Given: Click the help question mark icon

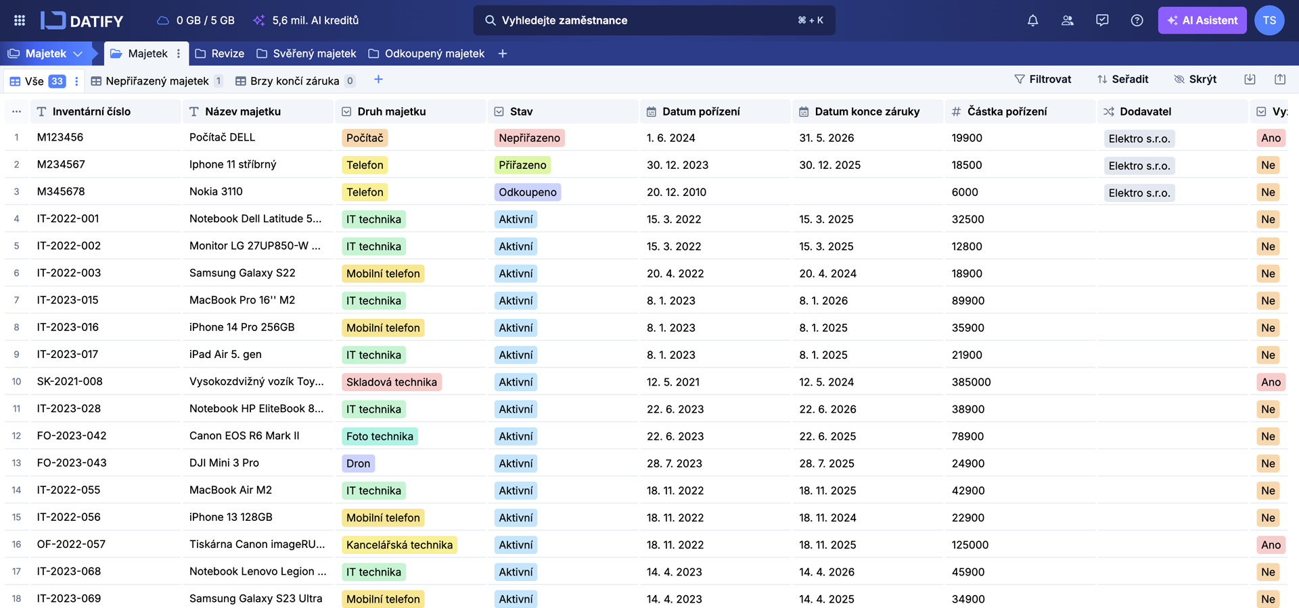Looking at the screenshot, I should point(1137,20).
